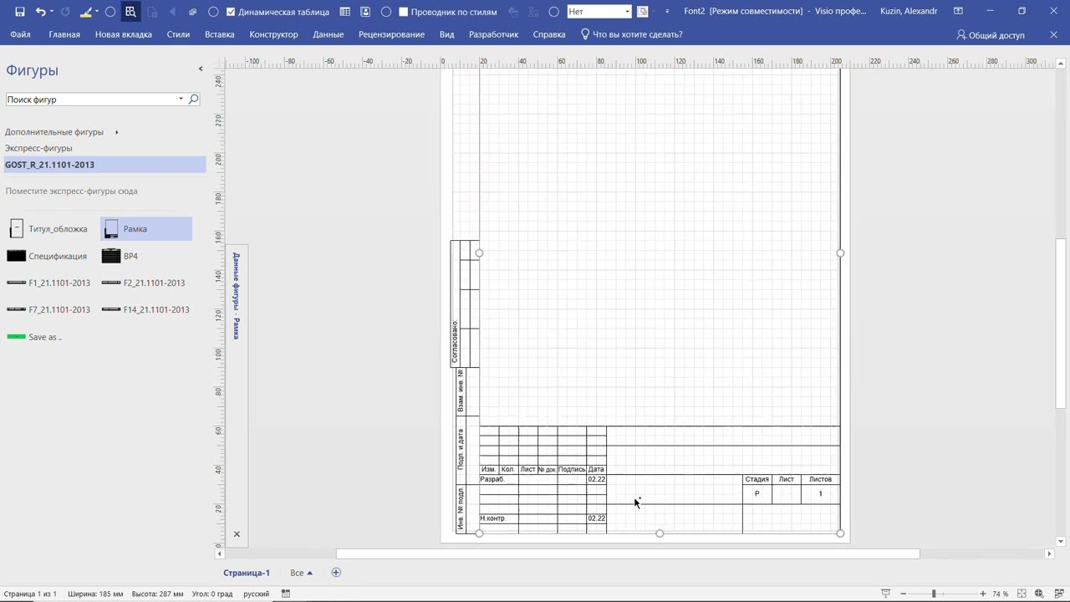Click the zoom in plus button

pyautogui.click(x=983, y=594)
